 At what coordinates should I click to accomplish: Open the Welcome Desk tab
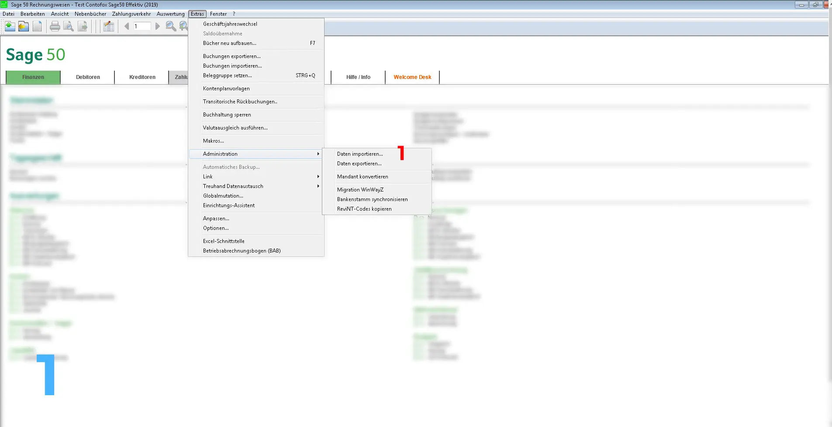(412, 77)
